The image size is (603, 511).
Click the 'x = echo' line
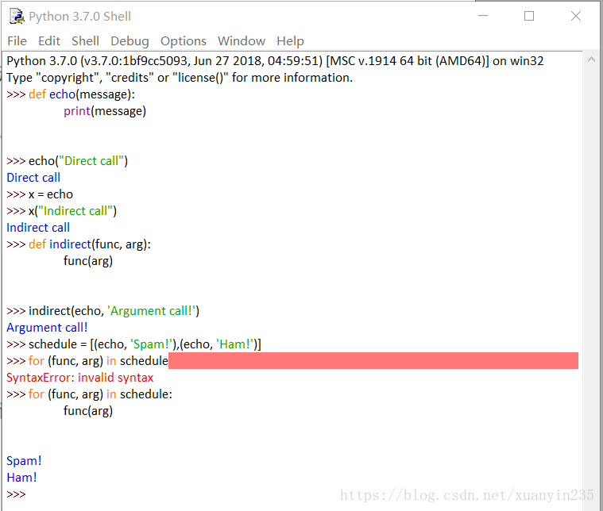coord(50,194)
